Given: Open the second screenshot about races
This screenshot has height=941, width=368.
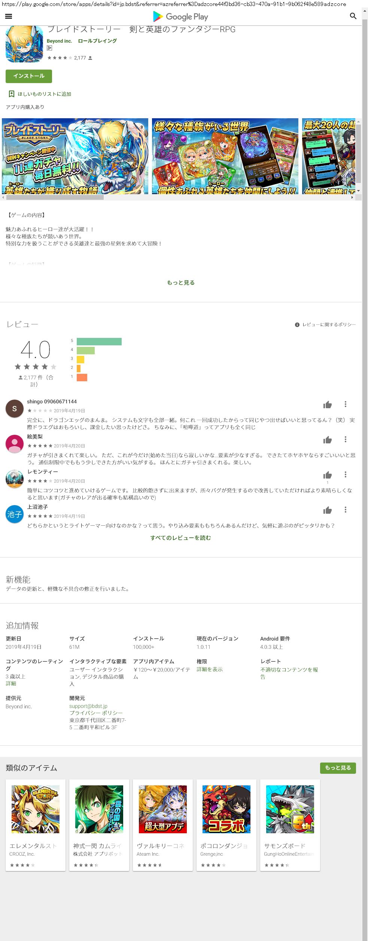Looking at the screenshot, I should click(x=225, y=156).
